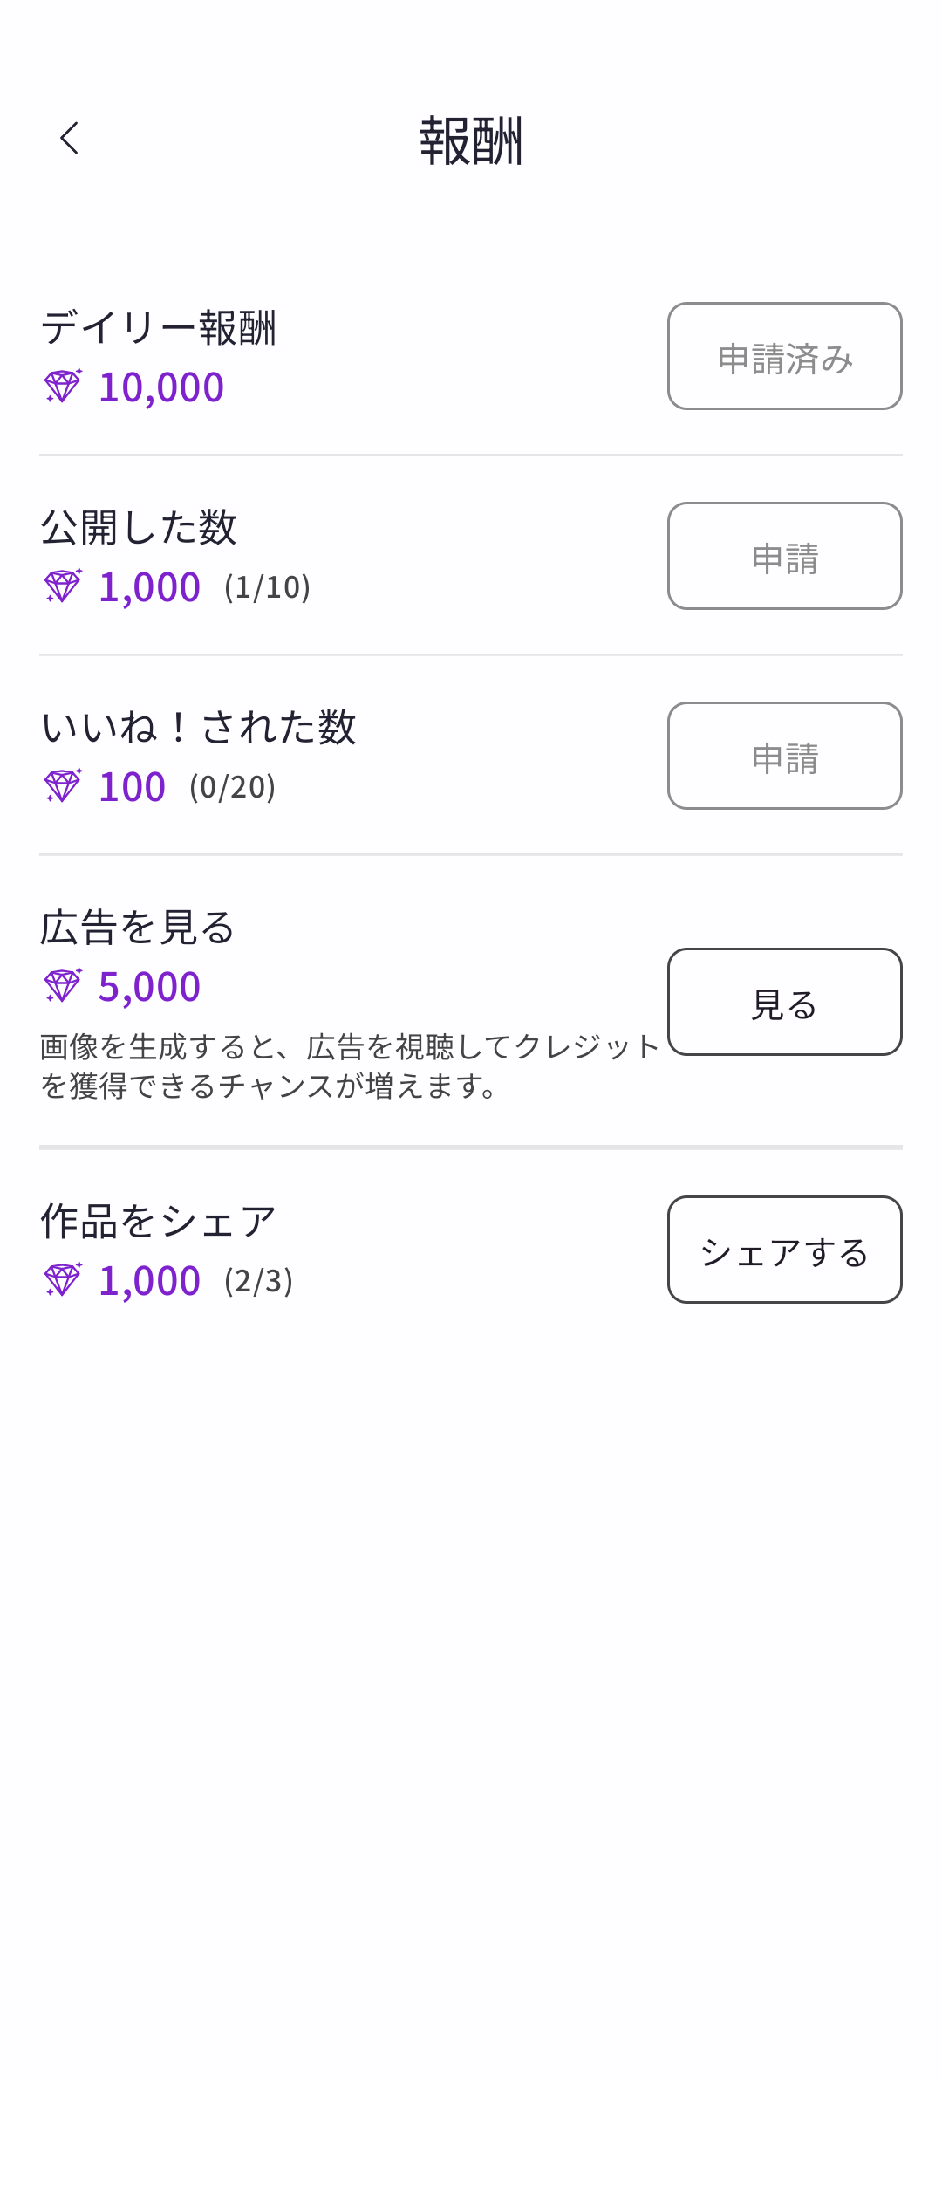Claim the いいね！された数 reward with 申請

click(x=784, y=756)
